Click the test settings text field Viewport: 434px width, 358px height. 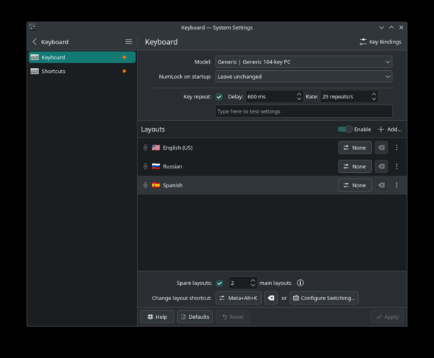pos(303,111)
